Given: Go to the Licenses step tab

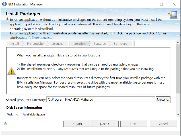Looking at the screenshot, I should click(57, 44).
